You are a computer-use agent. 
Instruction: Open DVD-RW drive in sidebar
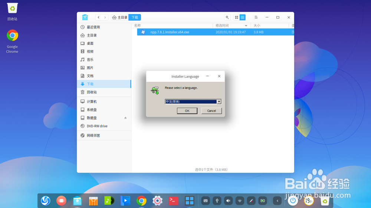[104, 126]
